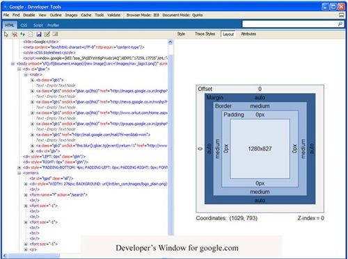The width and height of the screenshot is (348, 259).
Task: Click the edit pencil toolbar icon
Action: (x=47, y=34)
